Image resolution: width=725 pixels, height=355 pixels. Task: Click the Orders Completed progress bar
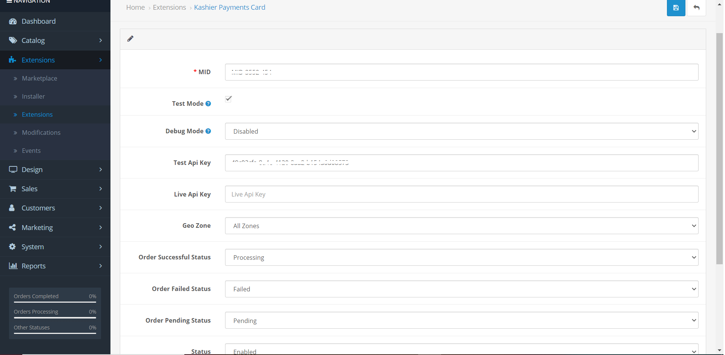pyautogui.click(x=55, y=302)
